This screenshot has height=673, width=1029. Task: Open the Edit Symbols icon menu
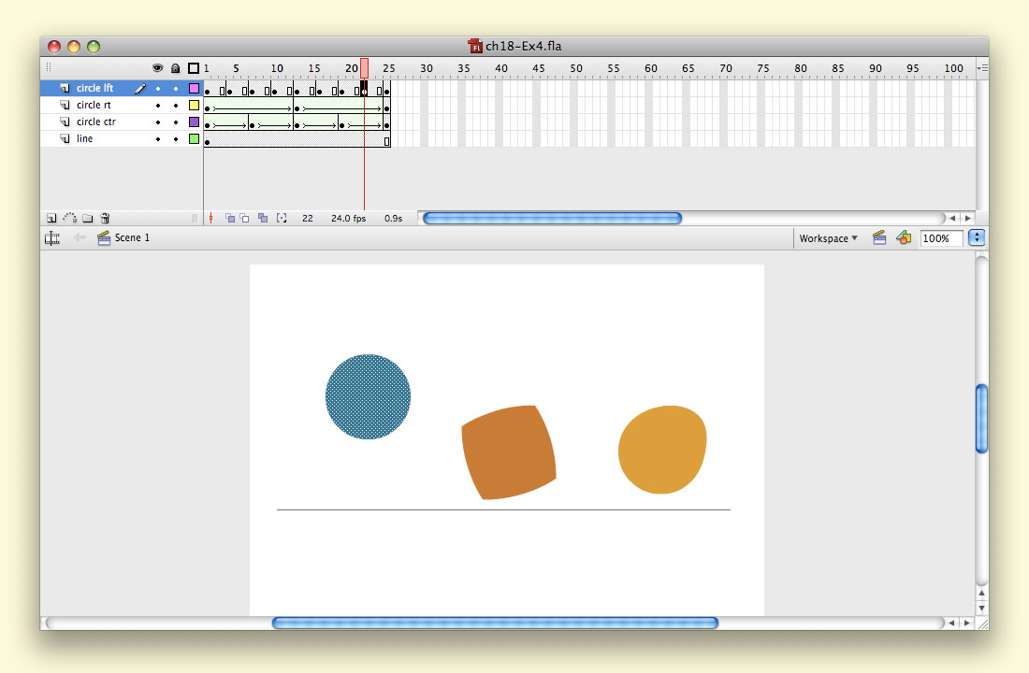(903, 238)
